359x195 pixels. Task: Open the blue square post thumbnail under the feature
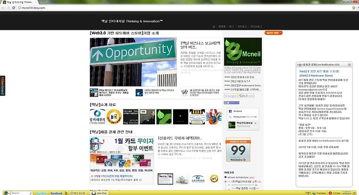click(x=139, y=93)
